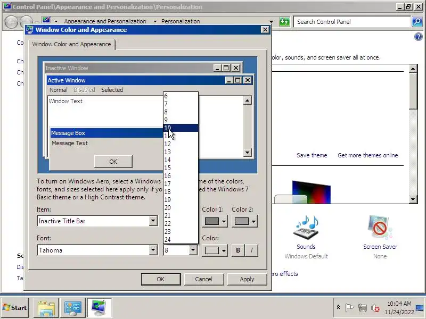
Task: Select font size 23 in dropdown list
Action: [181, 231]
